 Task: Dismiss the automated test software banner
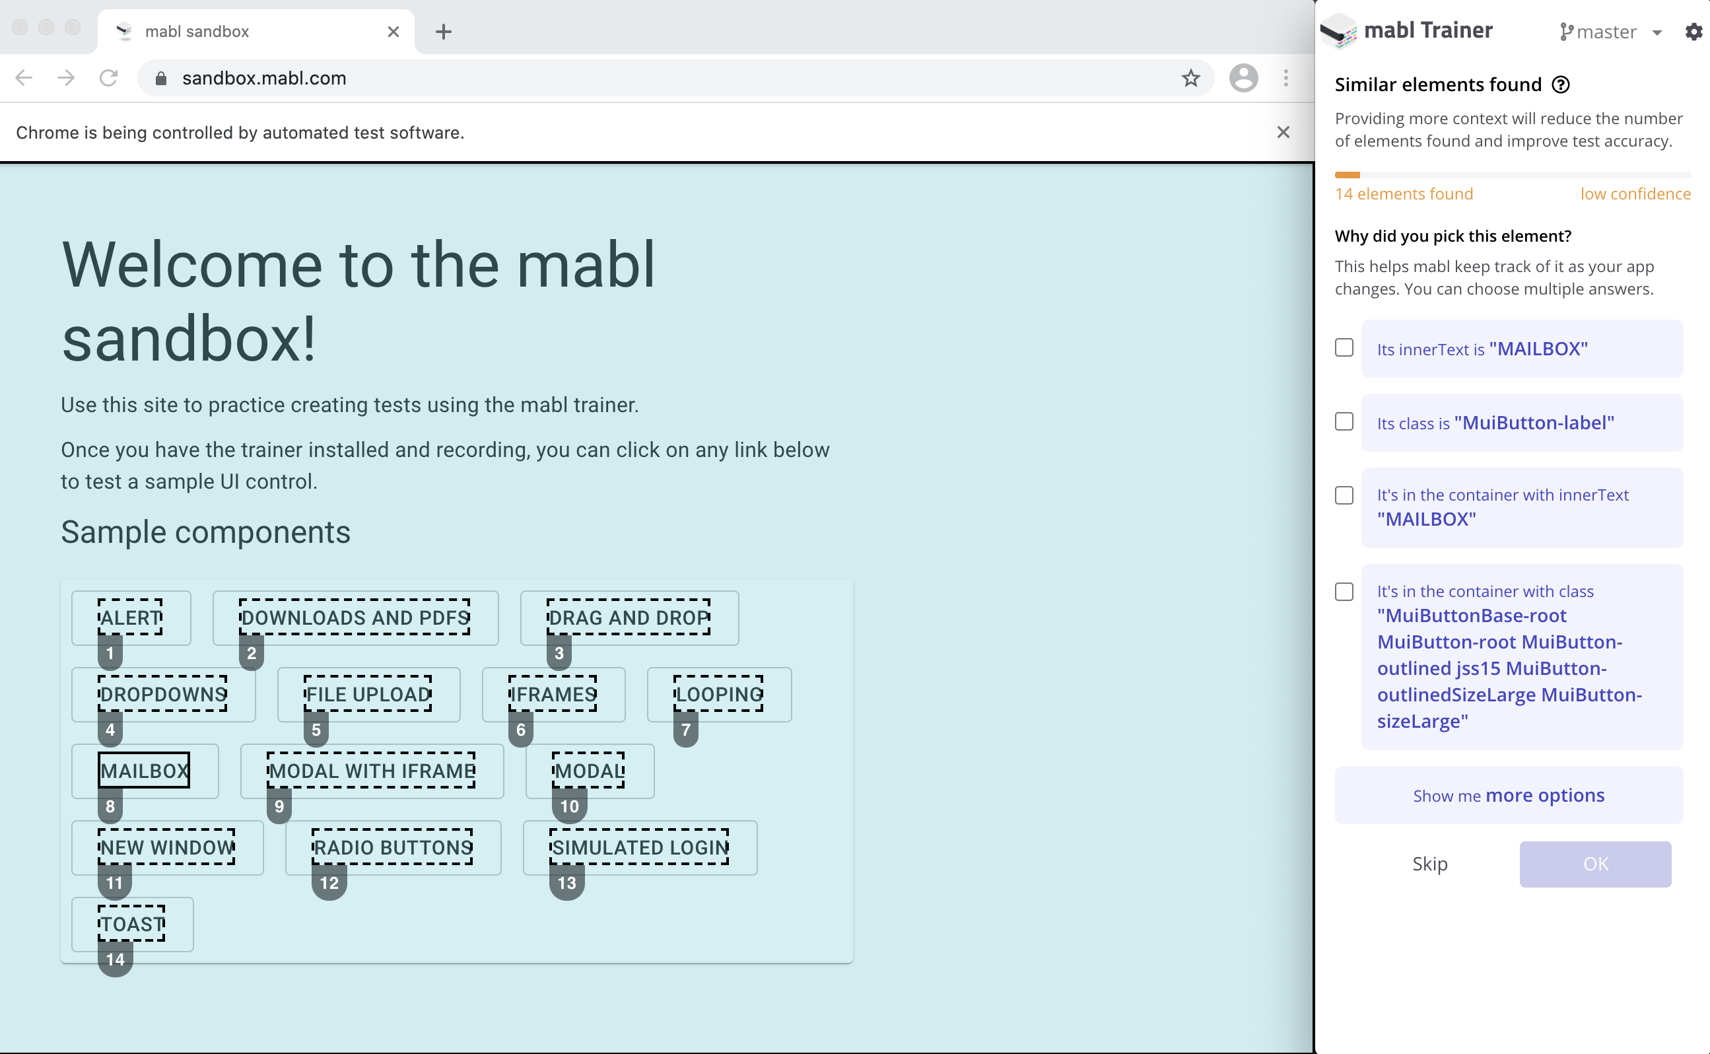click(1283, 133)
